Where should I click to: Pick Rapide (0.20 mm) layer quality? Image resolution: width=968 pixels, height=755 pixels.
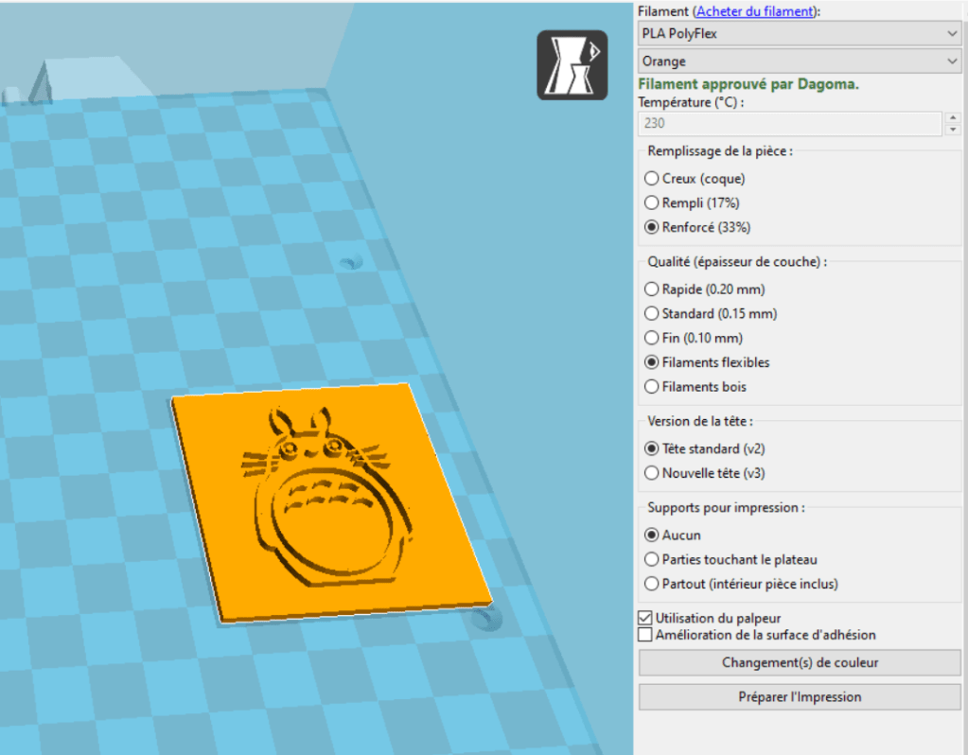tap(651, 290)
